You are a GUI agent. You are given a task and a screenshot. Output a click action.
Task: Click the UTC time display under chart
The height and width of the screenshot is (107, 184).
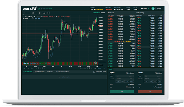(x=84, y=68)
